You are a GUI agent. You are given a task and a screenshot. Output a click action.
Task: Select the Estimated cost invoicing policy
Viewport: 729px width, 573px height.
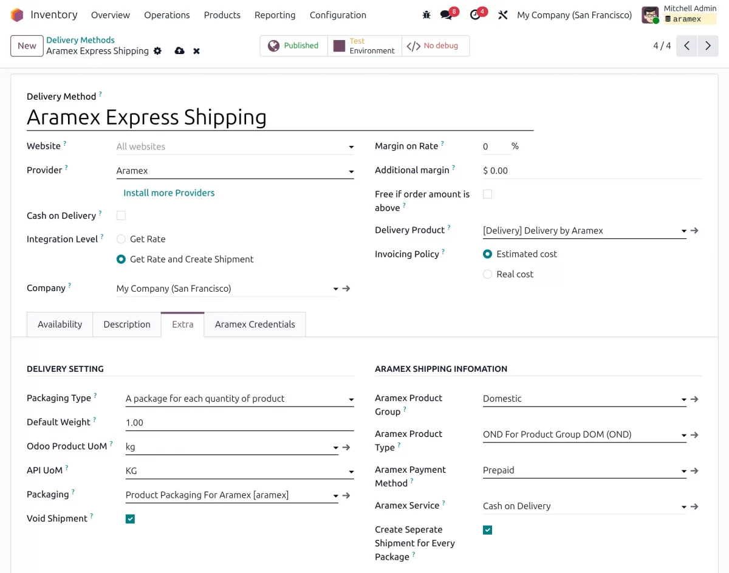tap(487, 254)
